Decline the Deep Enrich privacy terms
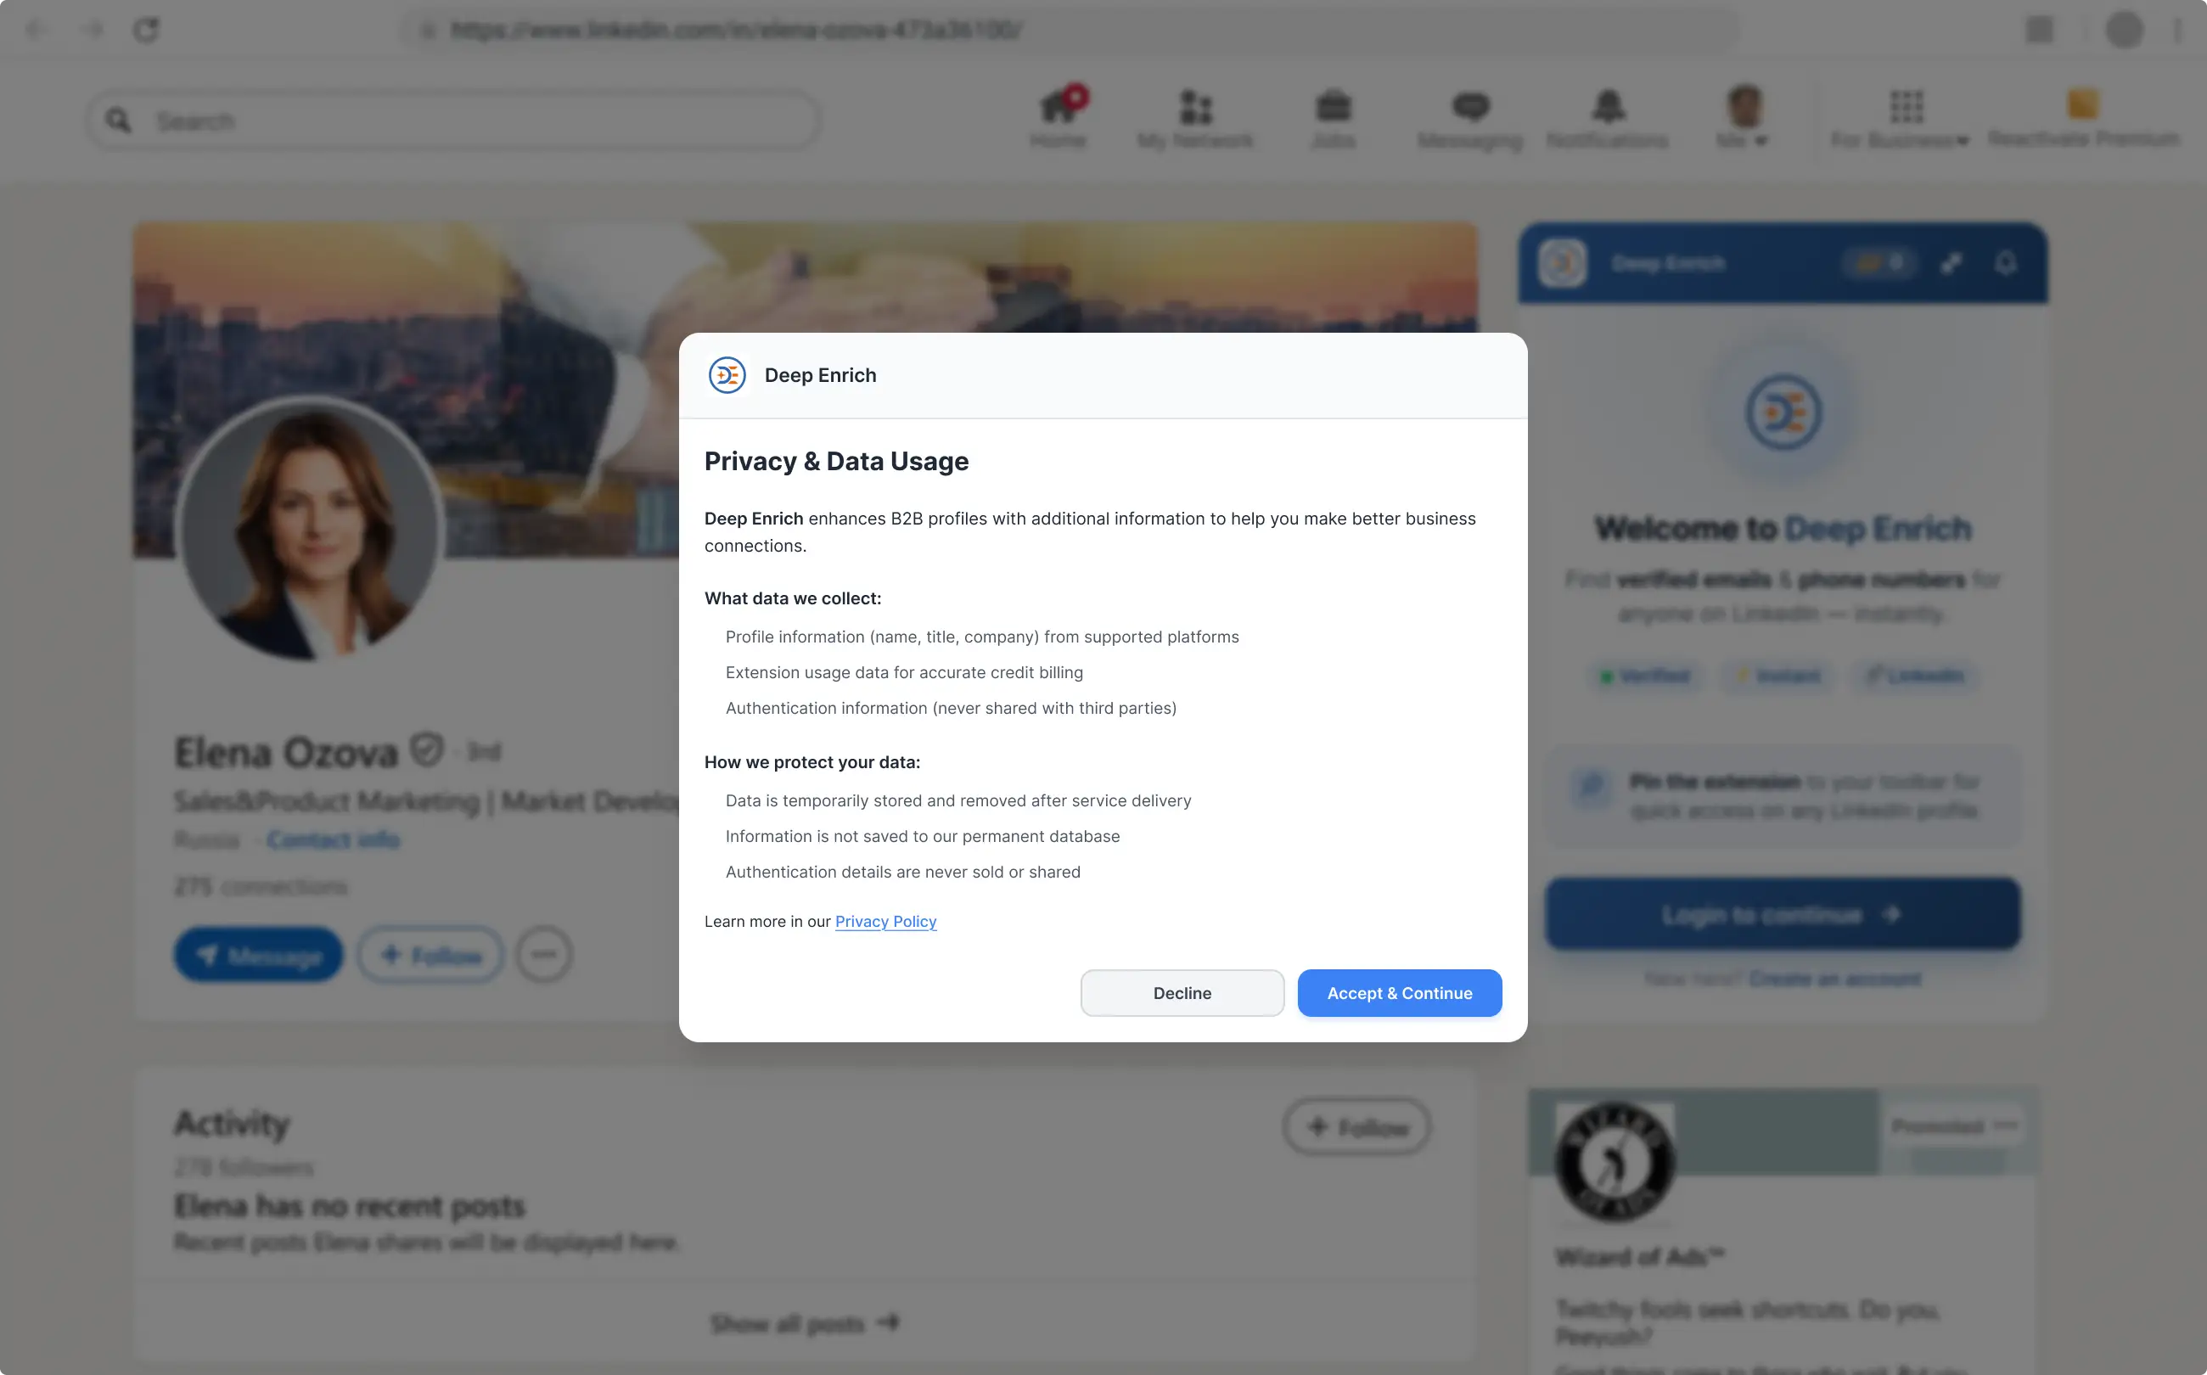The image size is (2207, 1375). (x=1182, y=993)
